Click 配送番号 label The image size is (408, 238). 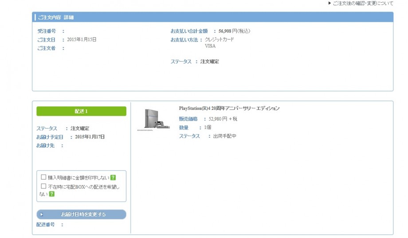point(46,224)
